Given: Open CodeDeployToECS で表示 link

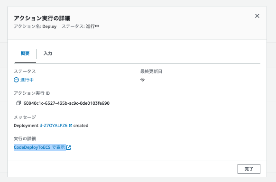Looking at the screenshot, I should pyautogui.click(x=39, y=147).
